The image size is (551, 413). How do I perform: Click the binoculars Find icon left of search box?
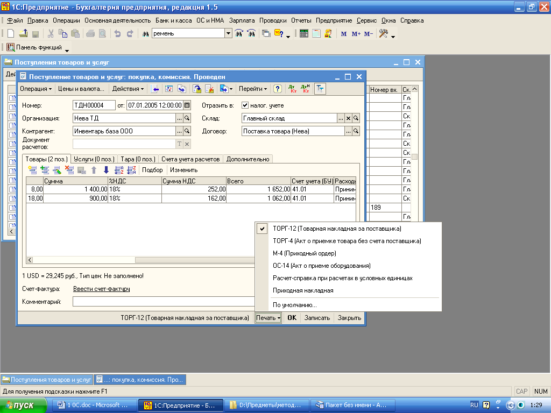[145, 34]
